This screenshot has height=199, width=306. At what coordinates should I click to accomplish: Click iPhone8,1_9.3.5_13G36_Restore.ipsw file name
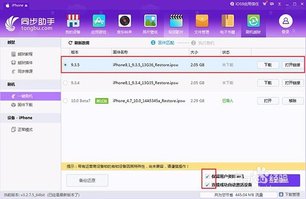tap(145, 65)
